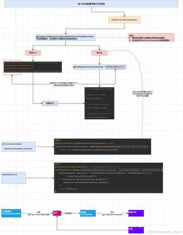Click the blue title banner at top

point(91,4)
